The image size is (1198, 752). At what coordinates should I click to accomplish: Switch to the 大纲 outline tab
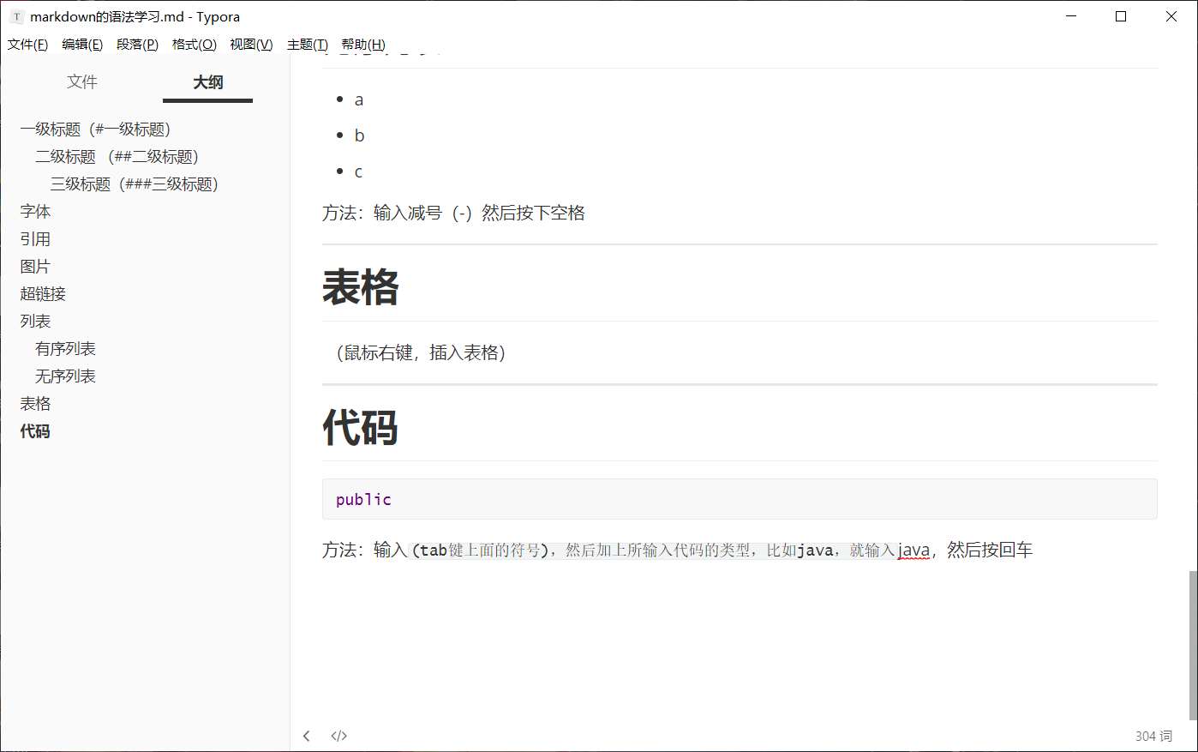[x=208, y=82]
